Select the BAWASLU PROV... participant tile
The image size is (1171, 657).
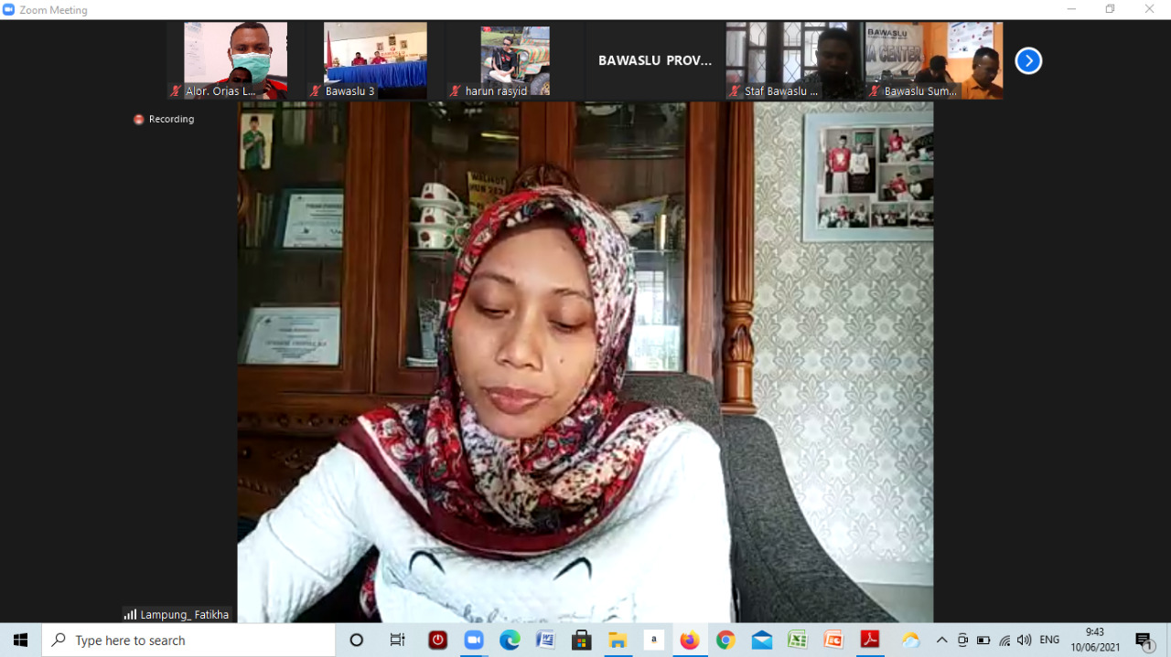655,60
